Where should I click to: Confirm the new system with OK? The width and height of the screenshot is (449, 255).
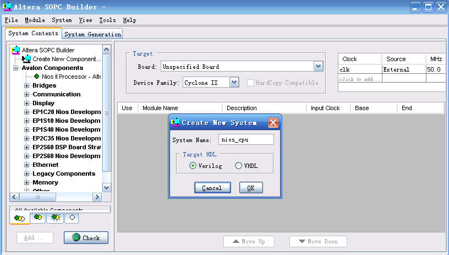click(251, 188)
